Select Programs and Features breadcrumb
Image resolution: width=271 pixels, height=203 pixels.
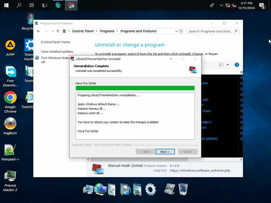[138, 31]
